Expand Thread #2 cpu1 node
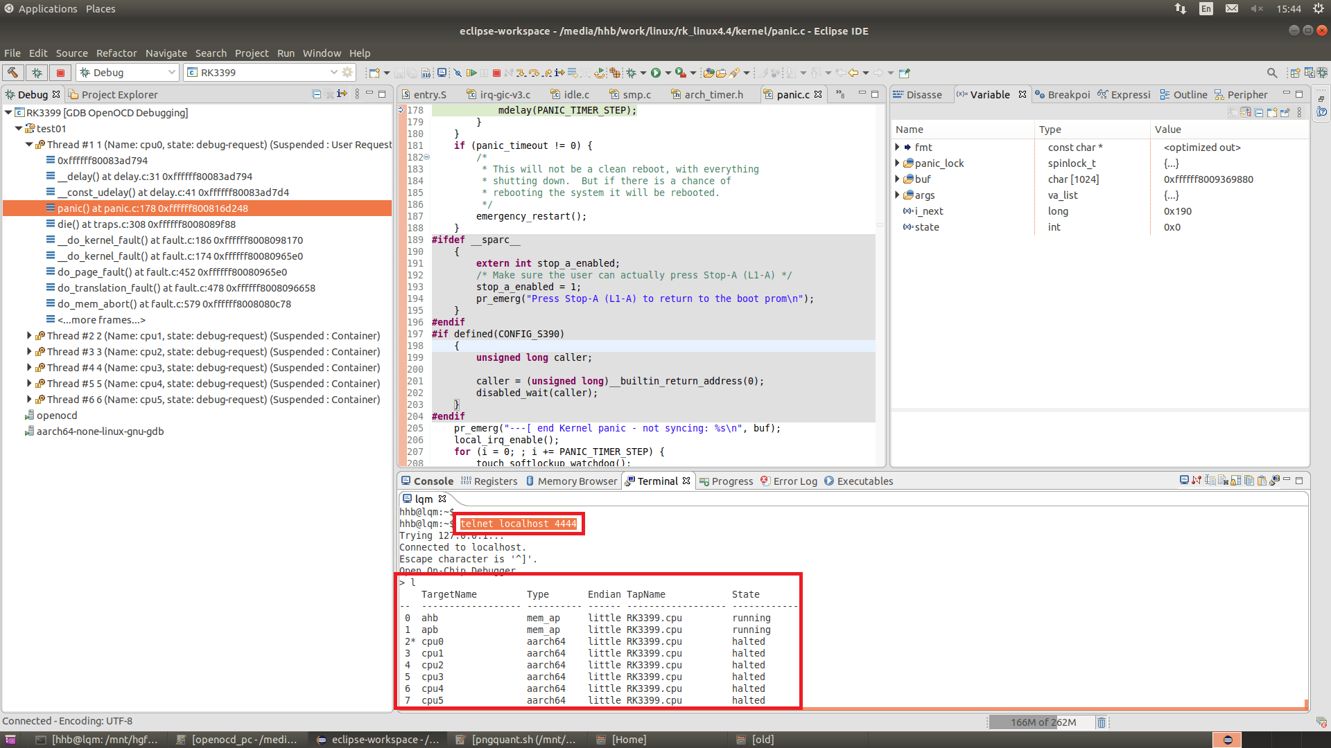The width and height of the screenshot is (1331, 748). click(29, 336)
